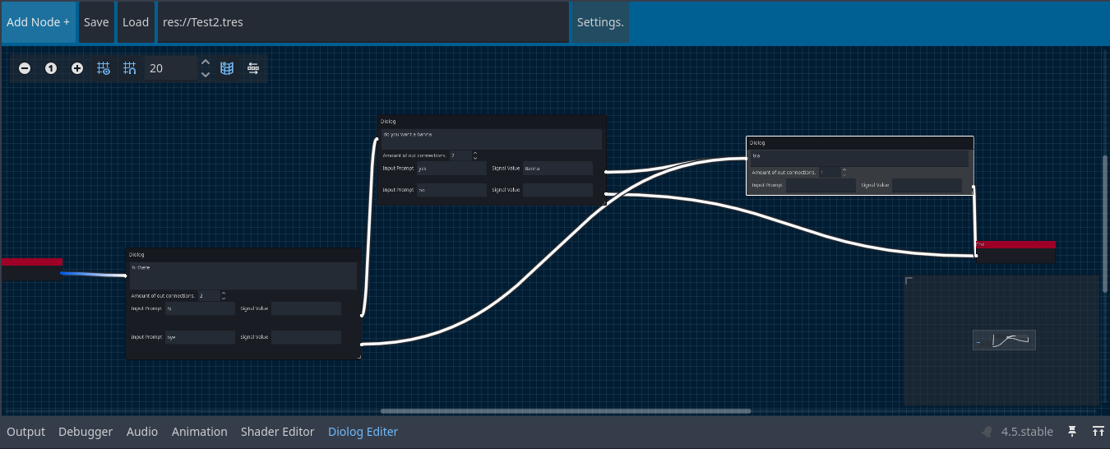Toggle grid snapping magnet icon
The height and width of the screenshot is (449, 1110).
(x=129, y=68)
